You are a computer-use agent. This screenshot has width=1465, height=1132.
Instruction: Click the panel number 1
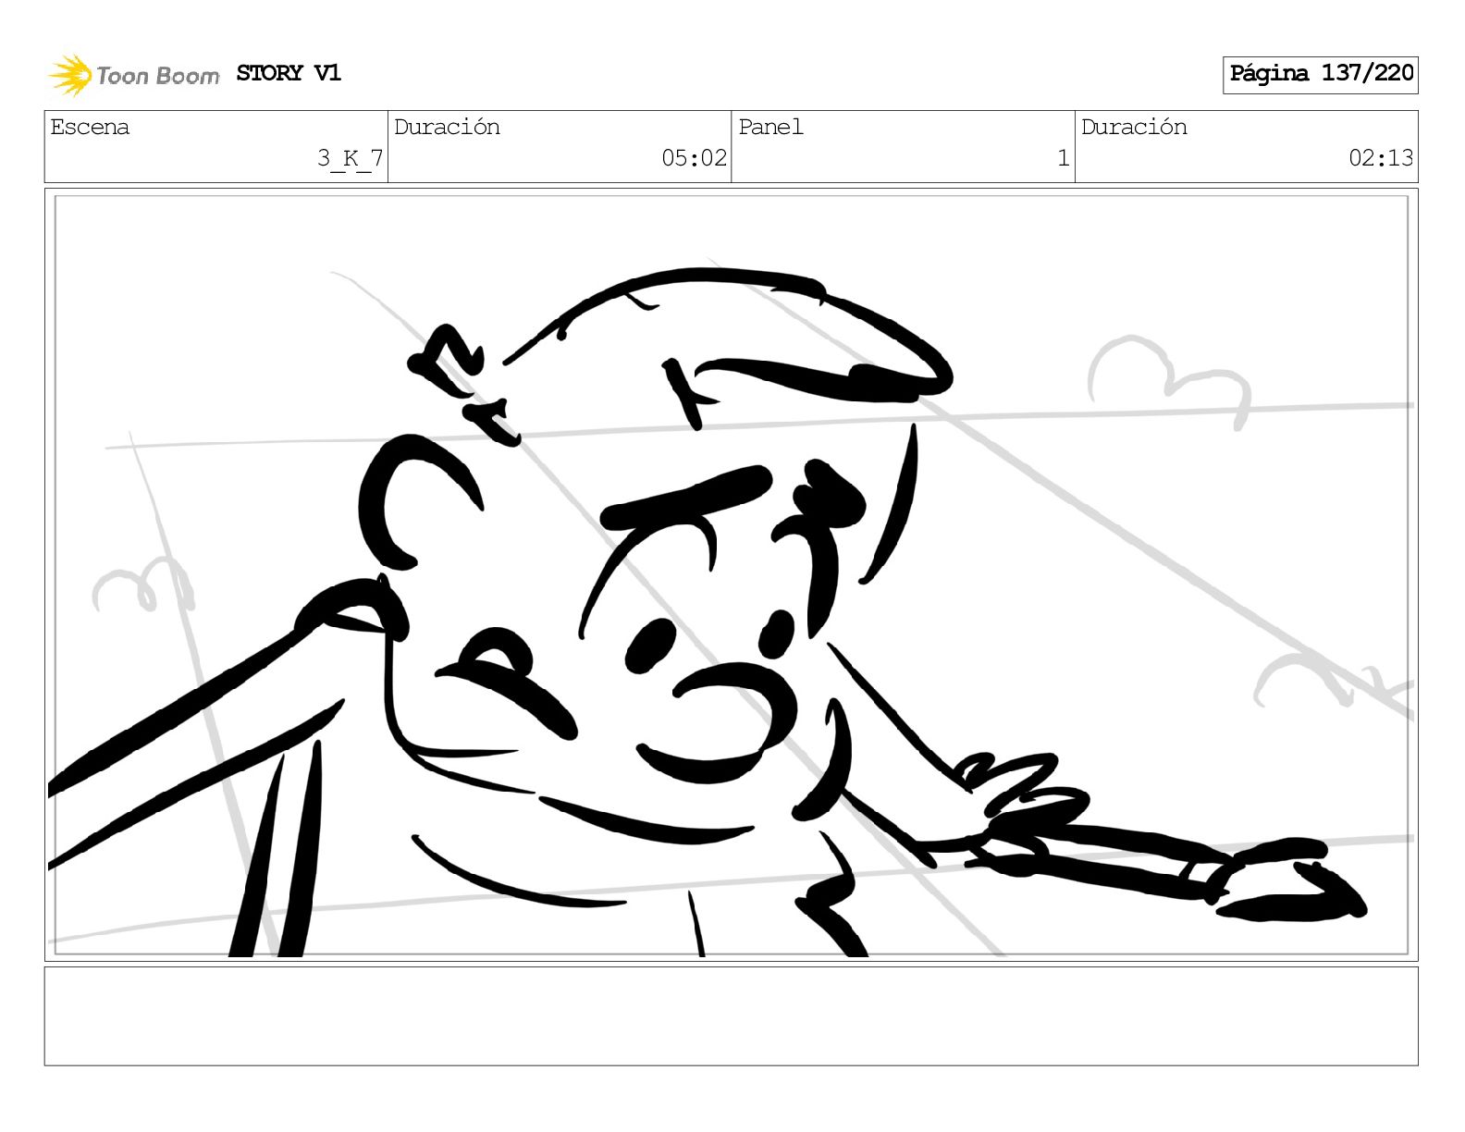(1064, 158)
